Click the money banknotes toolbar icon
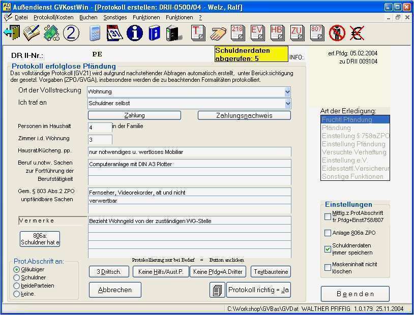414x315 pixels. click(51, 34)
